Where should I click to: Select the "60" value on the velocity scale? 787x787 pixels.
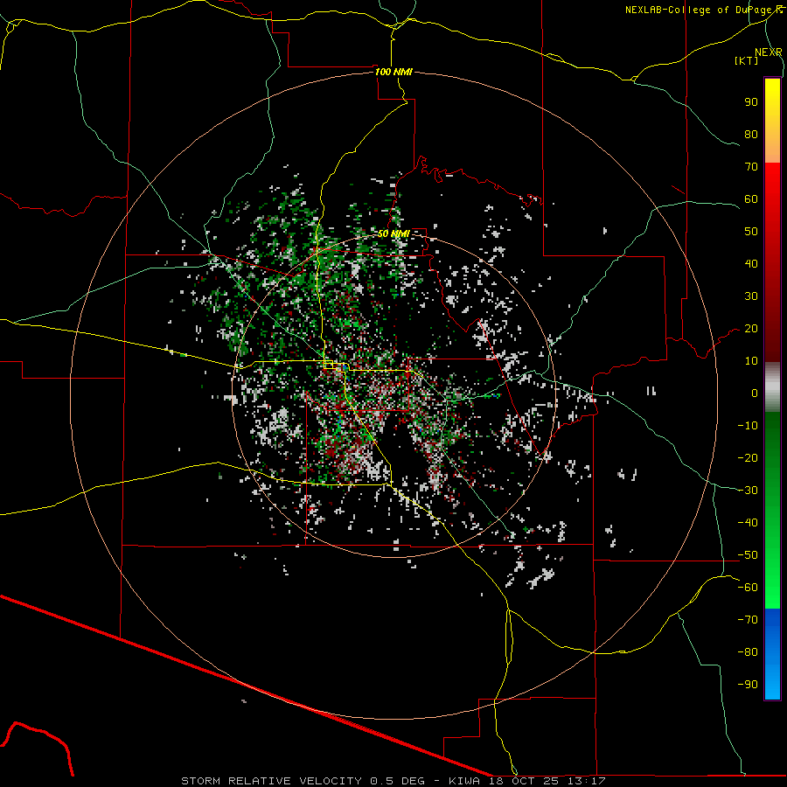(751, 199)
